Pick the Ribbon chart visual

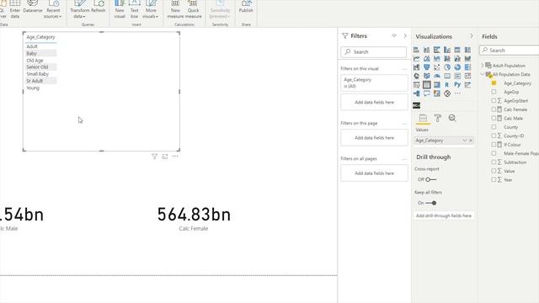468,58
